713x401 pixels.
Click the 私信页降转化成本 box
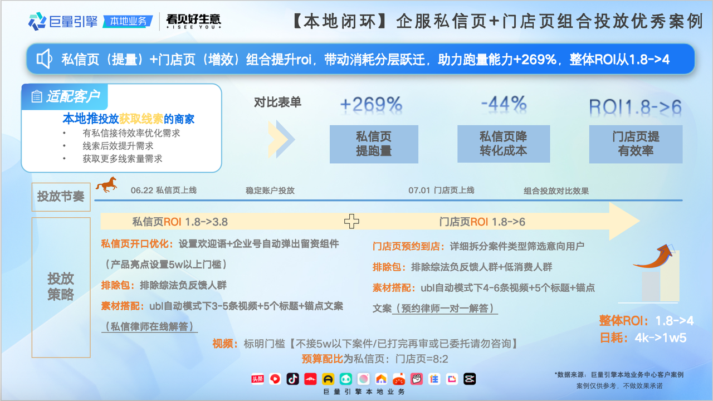[x=503, y=144]
